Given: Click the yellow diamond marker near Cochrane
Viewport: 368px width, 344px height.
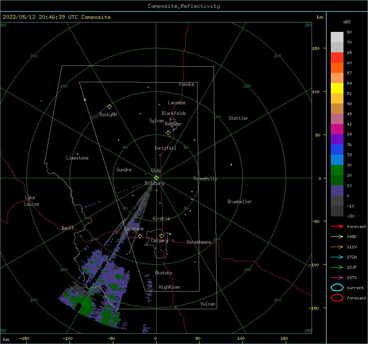Looking at the screenshot, I should click(140, 236).
